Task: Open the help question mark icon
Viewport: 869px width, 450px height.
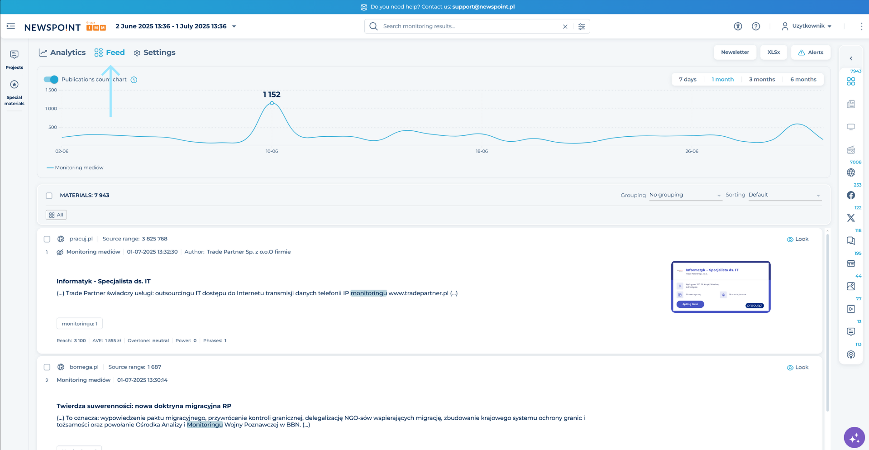Action: click(x=756, y=26)
